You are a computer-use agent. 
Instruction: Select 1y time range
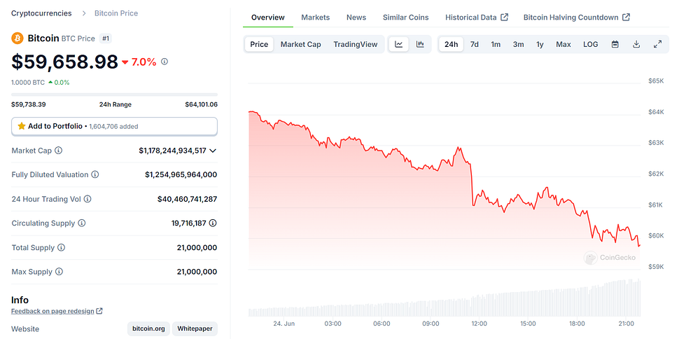(x=540, y=44)
